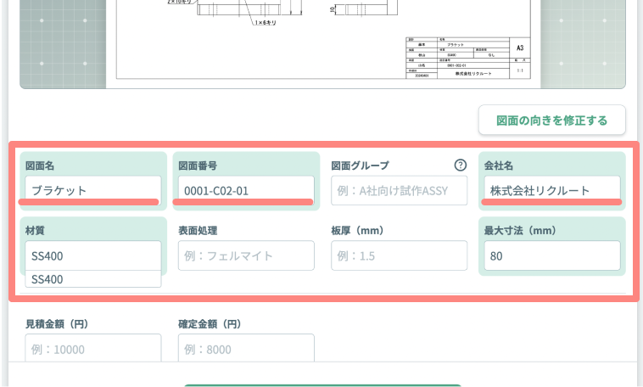The width and height of the screenshot is (643, 387).
Task: Edit the 最大寸法（mm） field showing 80
Action: click(551, 255)
